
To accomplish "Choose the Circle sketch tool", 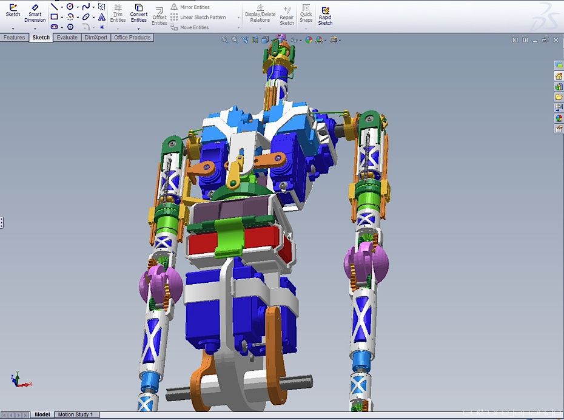I will pyautogui.click(x=70, y=7).
